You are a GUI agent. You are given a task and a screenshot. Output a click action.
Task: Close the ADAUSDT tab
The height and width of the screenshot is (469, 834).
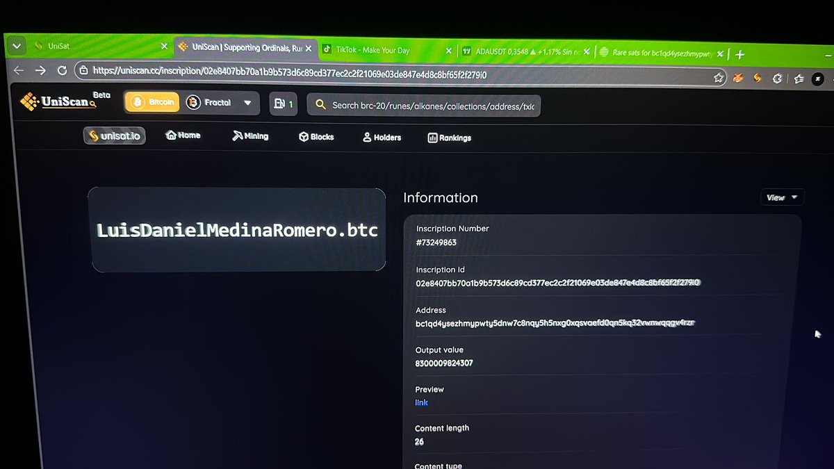click(x=586, y=52)
